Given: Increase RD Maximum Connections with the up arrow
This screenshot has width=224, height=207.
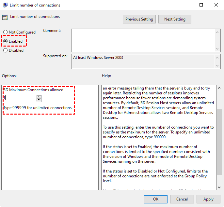Looking at the screenshot, I should pyautogui.click(x=39, y=97).
